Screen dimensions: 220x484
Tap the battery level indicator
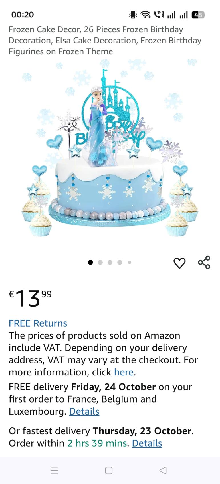pos(198,15)
